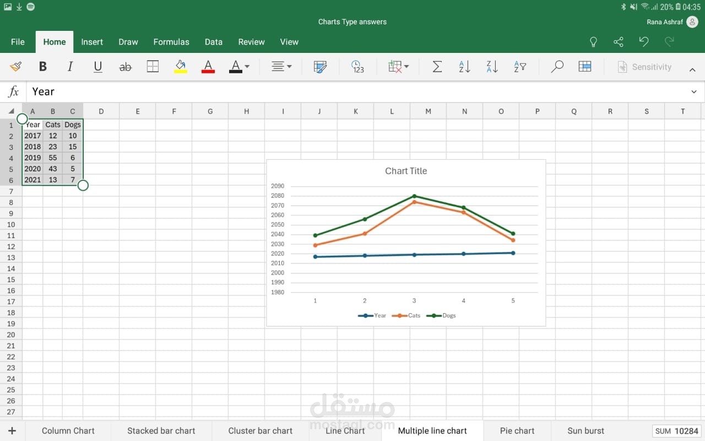This screenshot has height=441, width=705.
Task: Toggle bold formatting
Action: (x=42, y=67)
